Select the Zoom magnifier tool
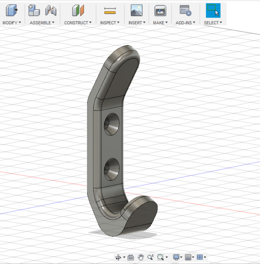 (x=150, y=257)
